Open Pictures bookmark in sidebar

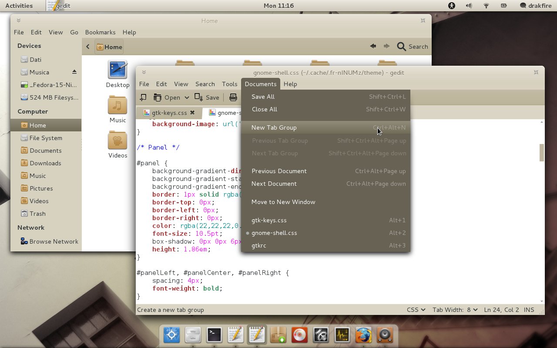click(x=46, y=188)
